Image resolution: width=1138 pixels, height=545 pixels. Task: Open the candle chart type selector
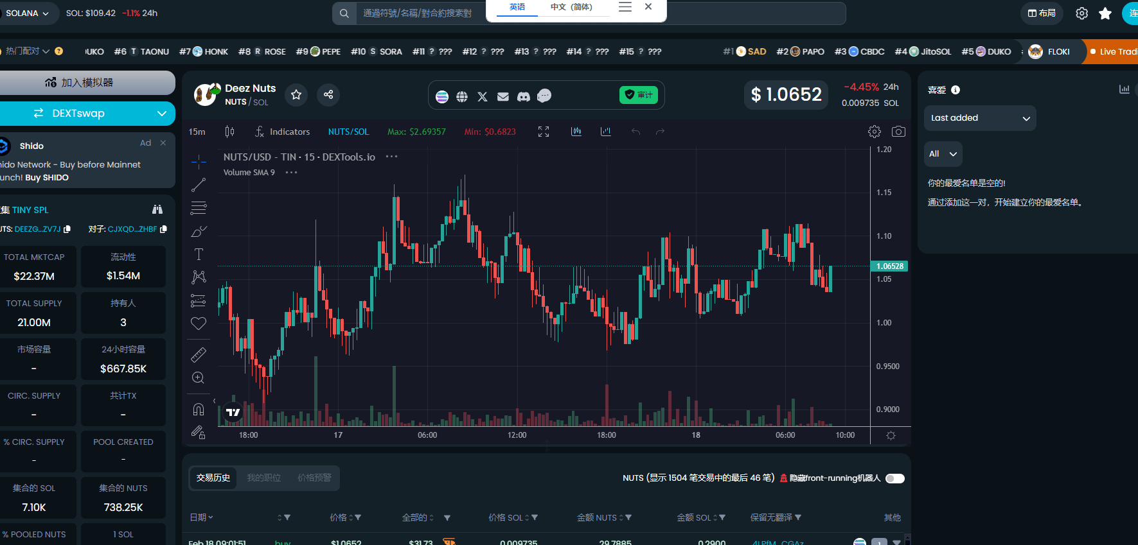229,132
